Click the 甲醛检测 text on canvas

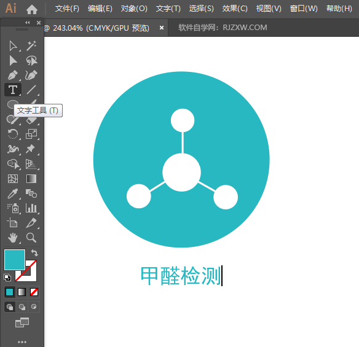click(x=181, y=276)
